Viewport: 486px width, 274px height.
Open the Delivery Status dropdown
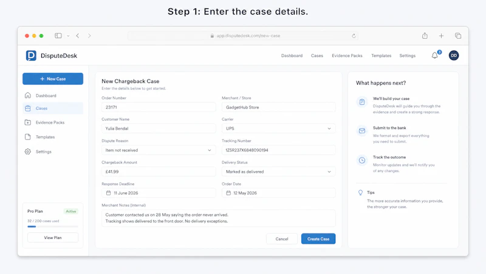pyautogui.click(x=279, y=172)
